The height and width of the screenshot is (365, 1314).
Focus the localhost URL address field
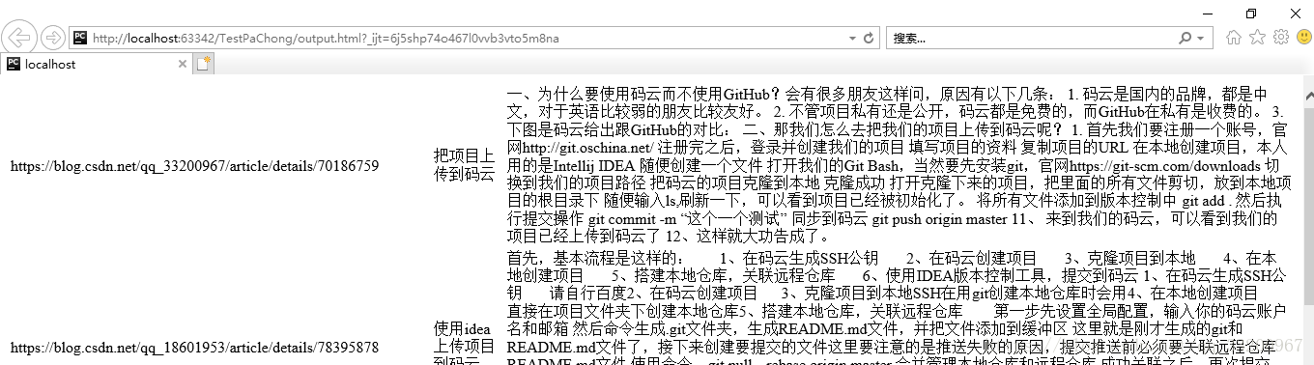pyautogui.click(x=464, y=39)
